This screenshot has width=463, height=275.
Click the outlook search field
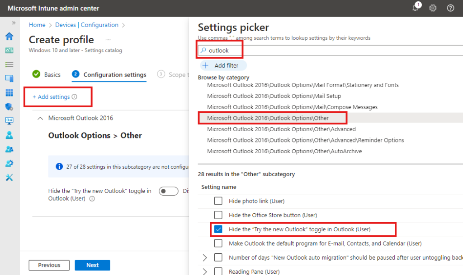[331, 50]
